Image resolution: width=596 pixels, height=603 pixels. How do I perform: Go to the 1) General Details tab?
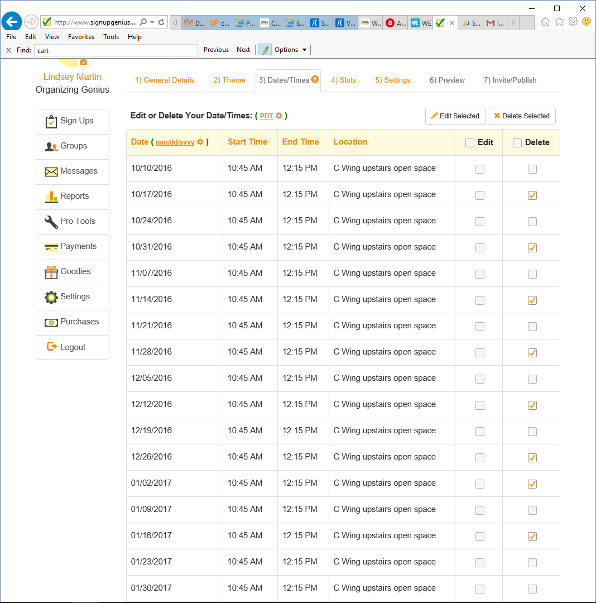[x=165, y=80]
